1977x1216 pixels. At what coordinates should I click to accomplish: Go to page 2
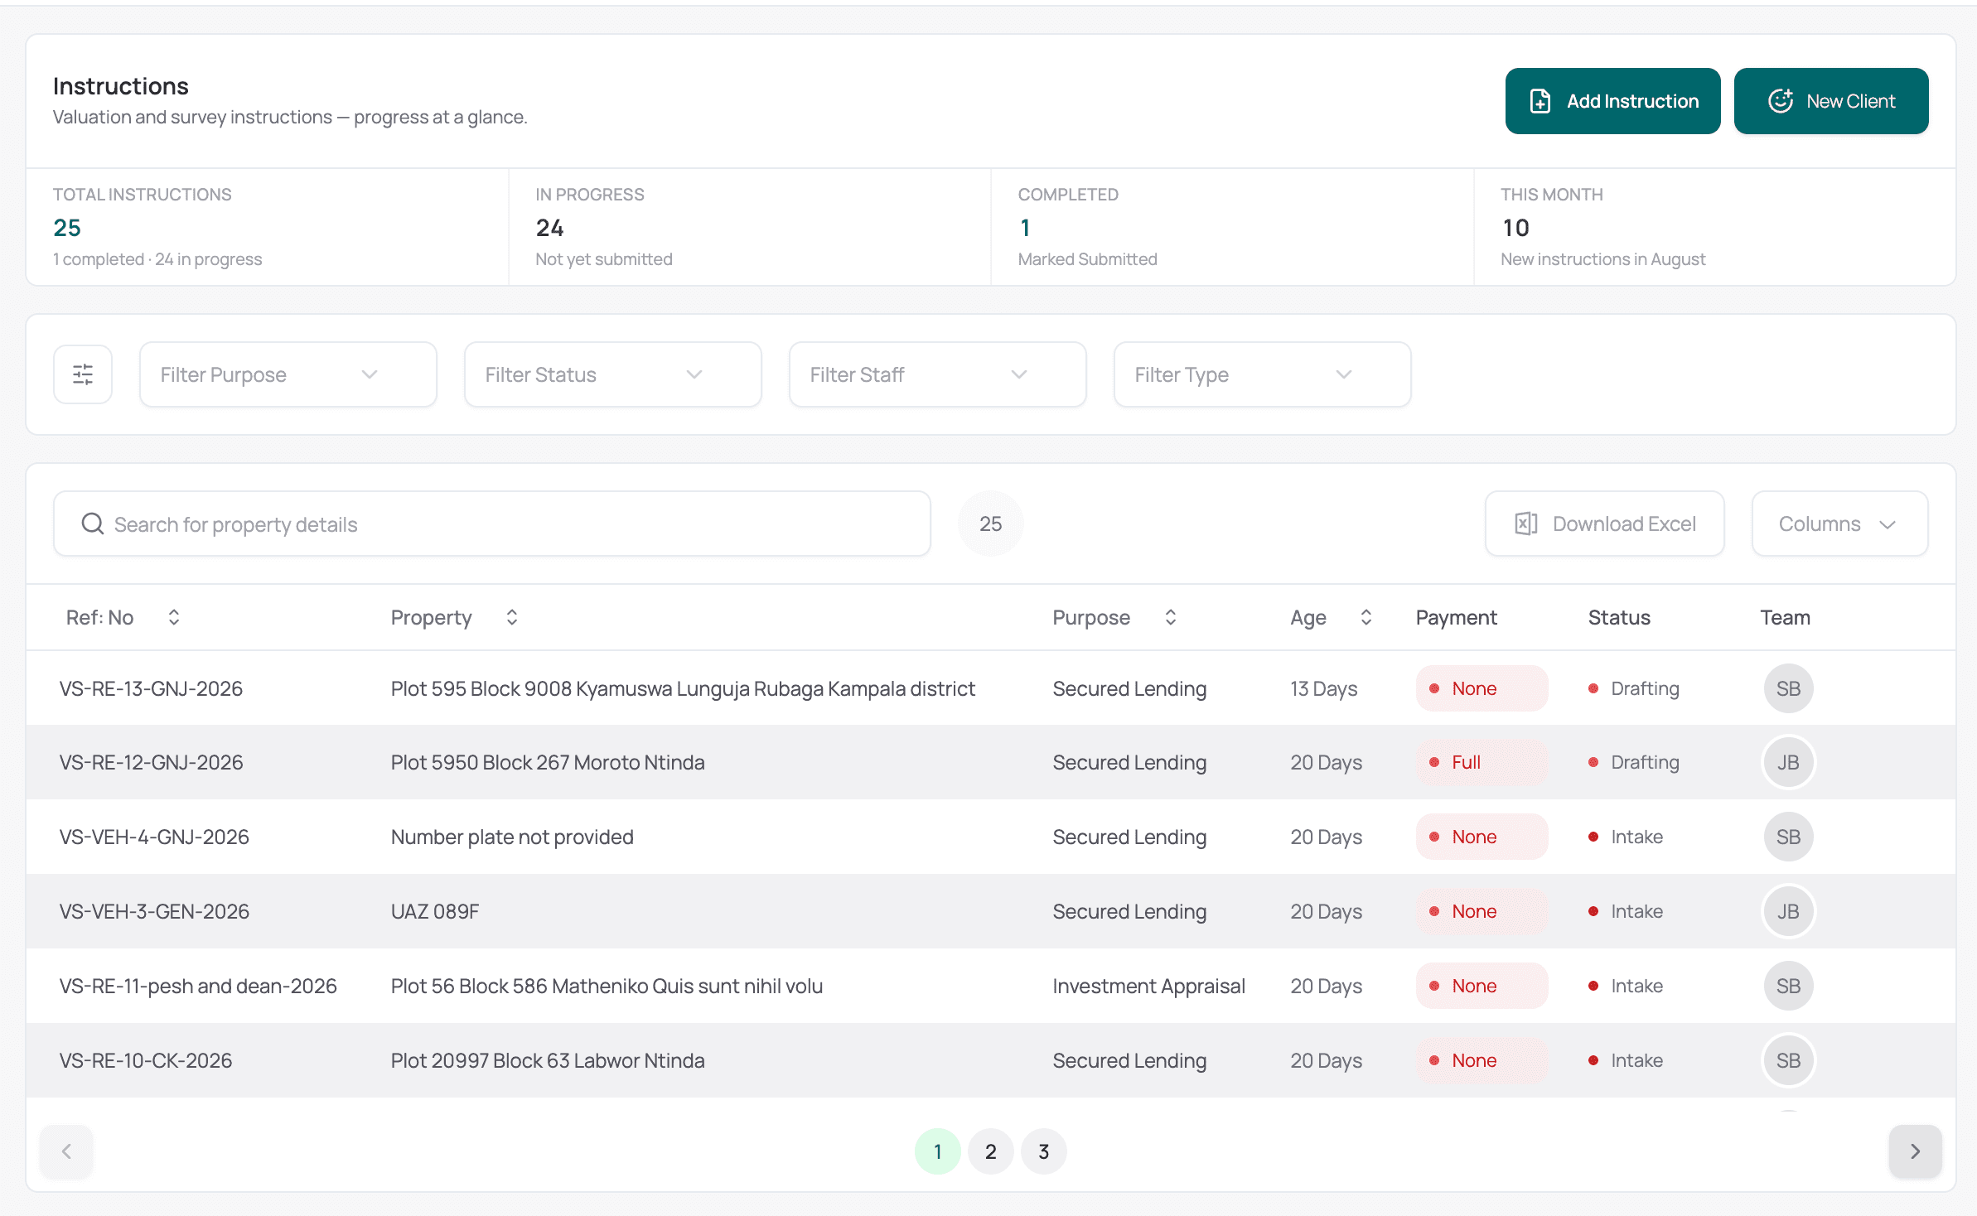click(x=991, y=1151)
